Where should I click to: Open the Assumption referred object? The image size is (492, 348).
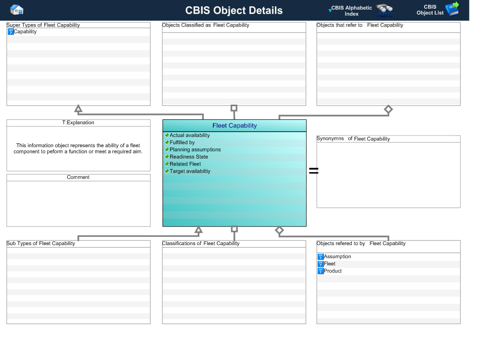[x=337, y=256]
